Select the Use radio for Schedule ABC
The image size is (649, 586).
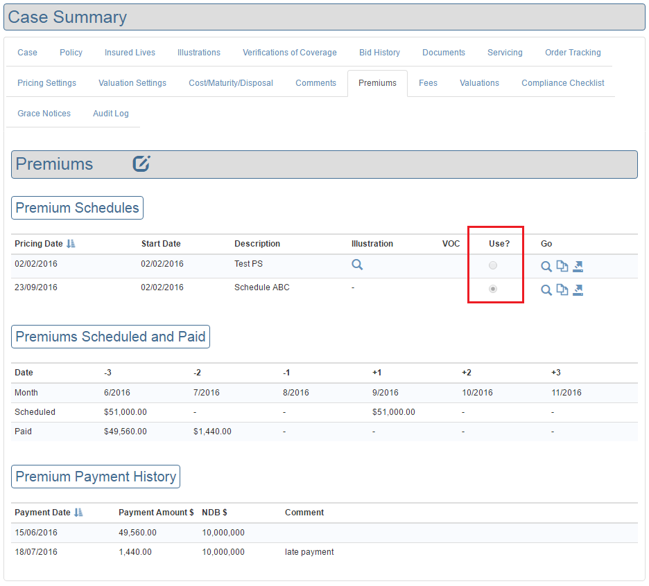492,289
